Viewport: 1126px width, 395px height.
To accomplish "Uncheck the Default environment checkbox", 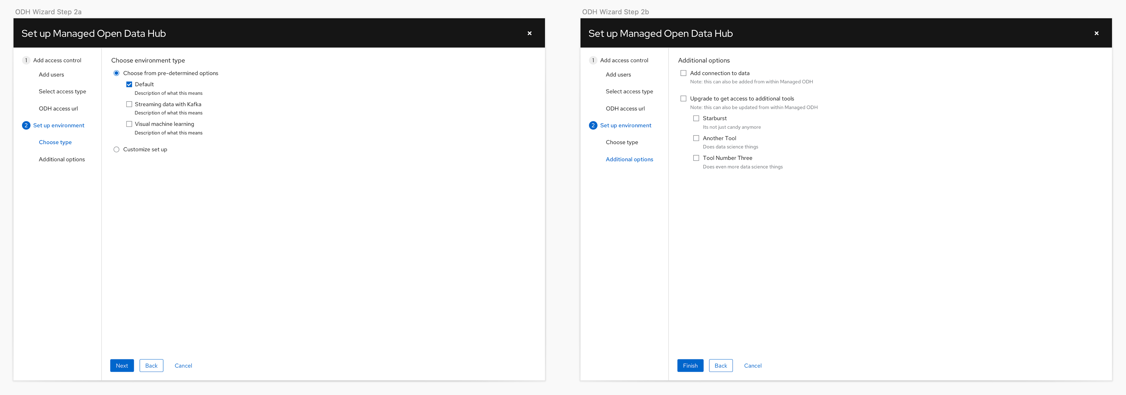I will pyautogui.click(x=129, y=85).
